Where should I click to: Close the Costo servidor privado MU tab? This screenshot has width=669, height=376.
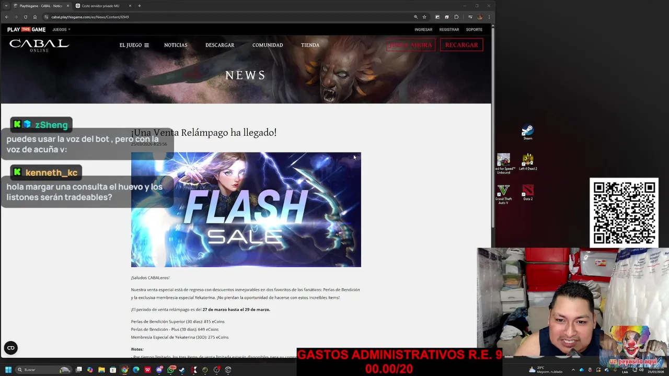click(x=130, y=6)
